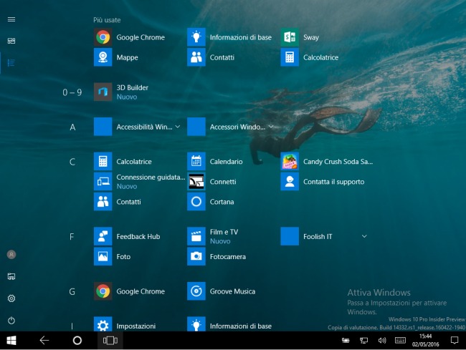Open Groove Musica

[x=222, y=291]
